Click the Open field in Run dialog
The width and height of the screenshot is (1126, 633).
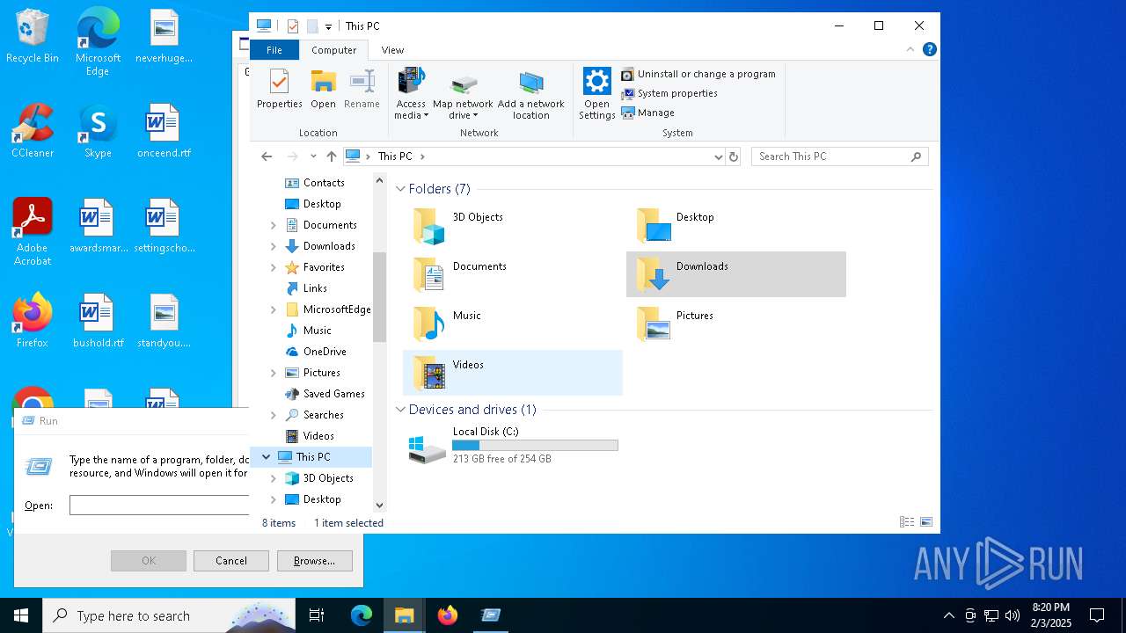click(x=159, y=506)
